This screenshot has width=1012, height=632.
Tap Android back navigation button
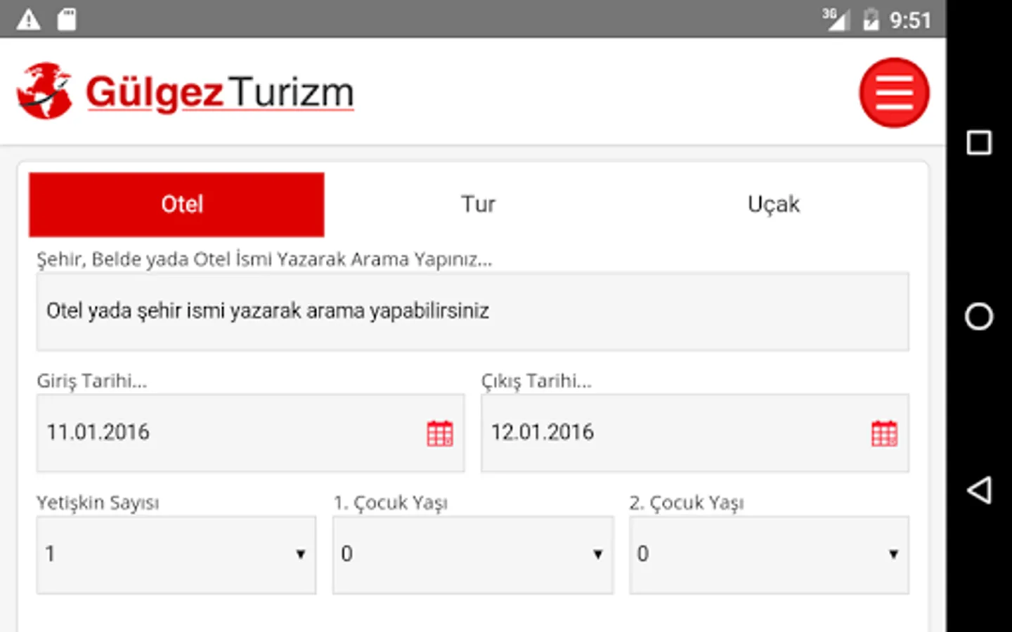(x=979, y=489)
